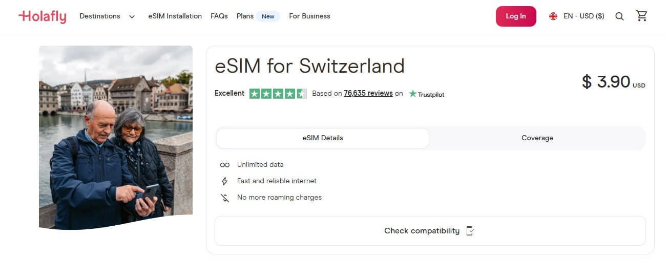Click the green Trustpilot rating stars
668x259 pixels.
click(278, 94)
